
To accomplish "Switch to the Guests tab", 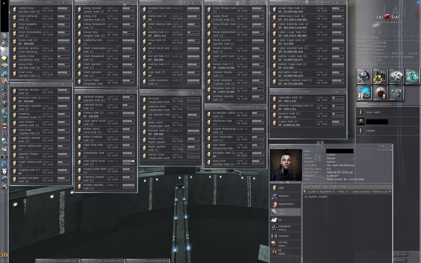I will pyautogui.click(x=362, y=104).
